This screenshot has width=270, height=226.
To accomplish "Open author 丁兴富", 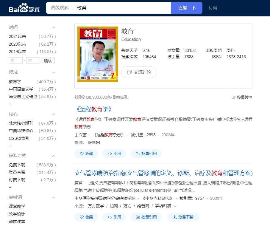I will 81,135.
